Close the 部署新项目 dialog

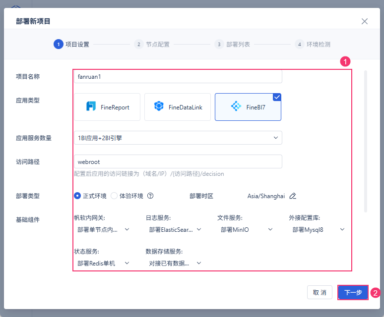pos(365,21)
